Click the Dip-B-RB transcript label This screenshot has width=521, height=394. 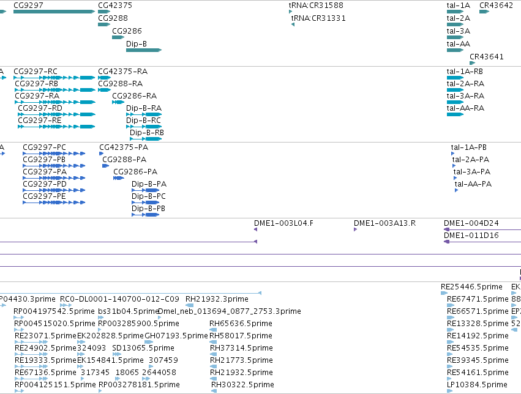point(147,133)
